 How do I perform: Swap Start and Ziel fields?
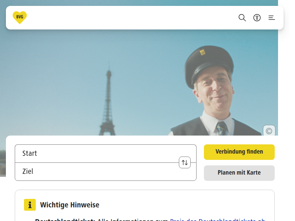(185, 162)
